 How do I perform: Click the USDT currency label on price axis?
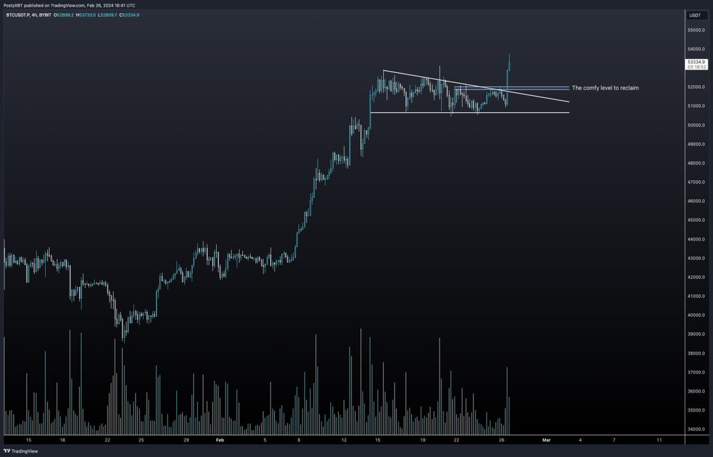click(x=694, y=15)
